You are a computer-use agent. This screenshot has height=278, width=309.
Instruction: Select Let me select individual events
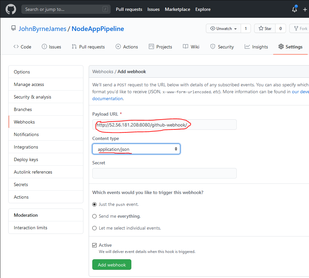pos(94,228)
